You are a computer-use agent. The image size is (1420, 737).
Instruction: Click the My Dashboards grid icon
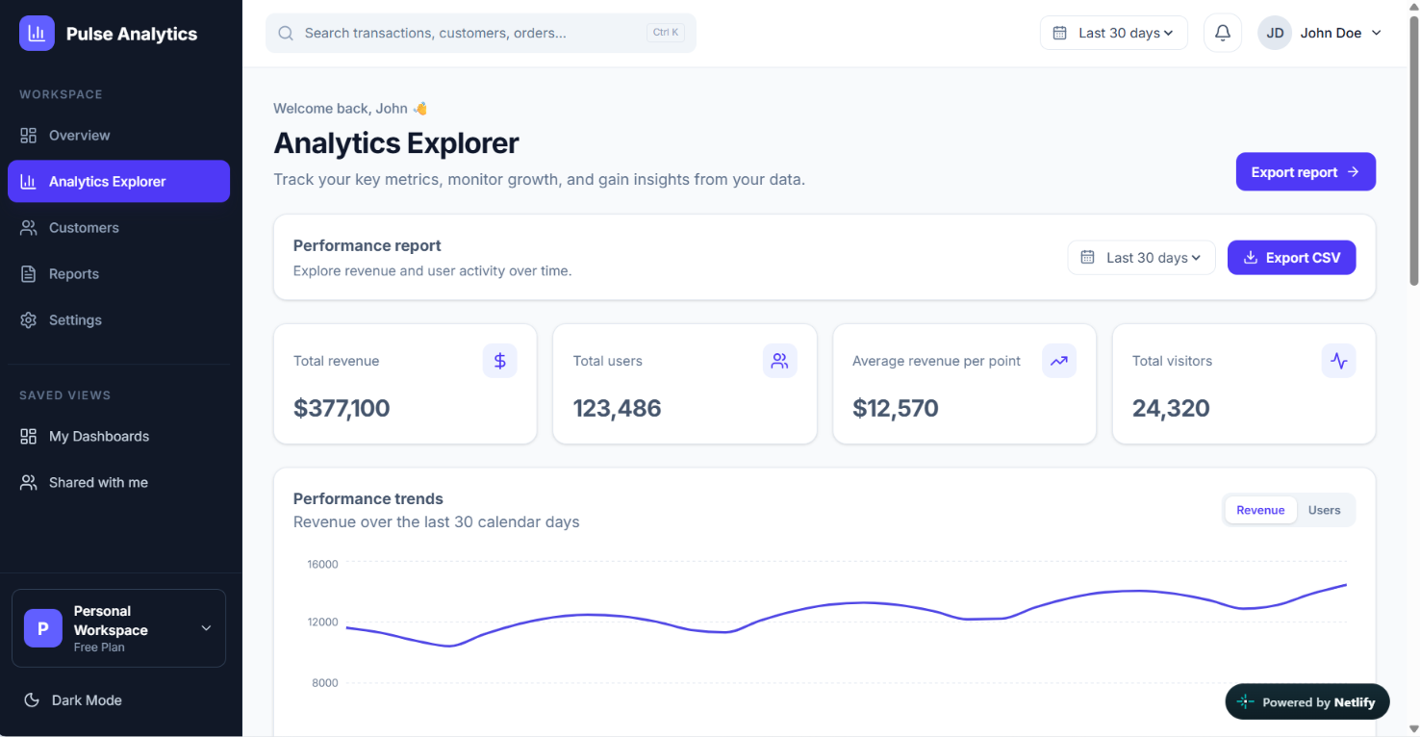(x=29, y=436)
